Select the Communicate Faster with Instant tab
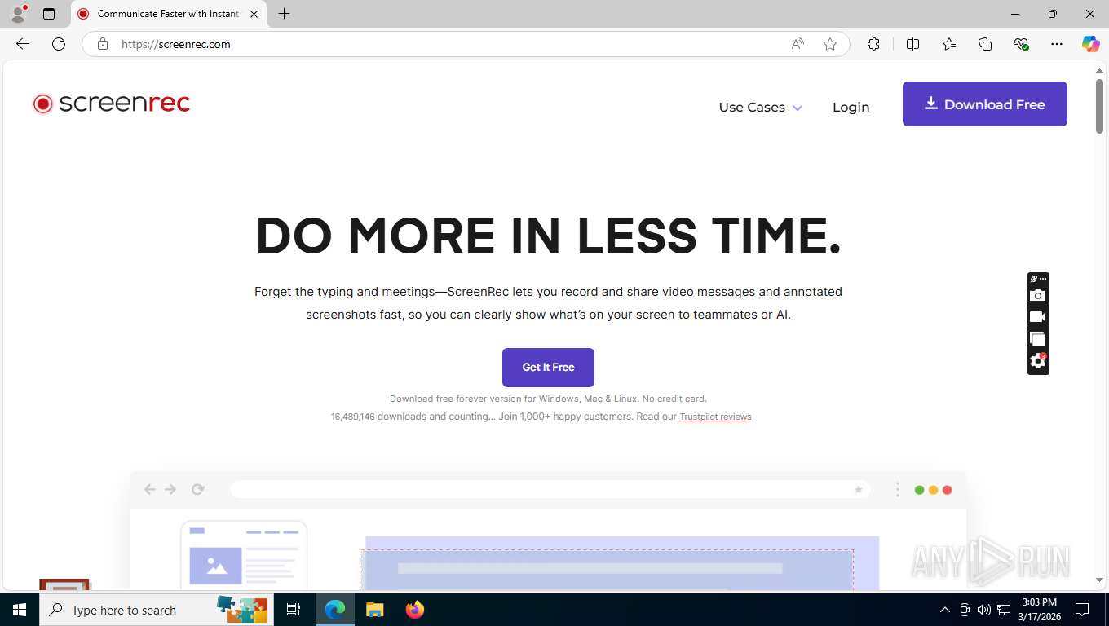The height and width of the screenshot is (626, 1109). click(x=169, y=14)
